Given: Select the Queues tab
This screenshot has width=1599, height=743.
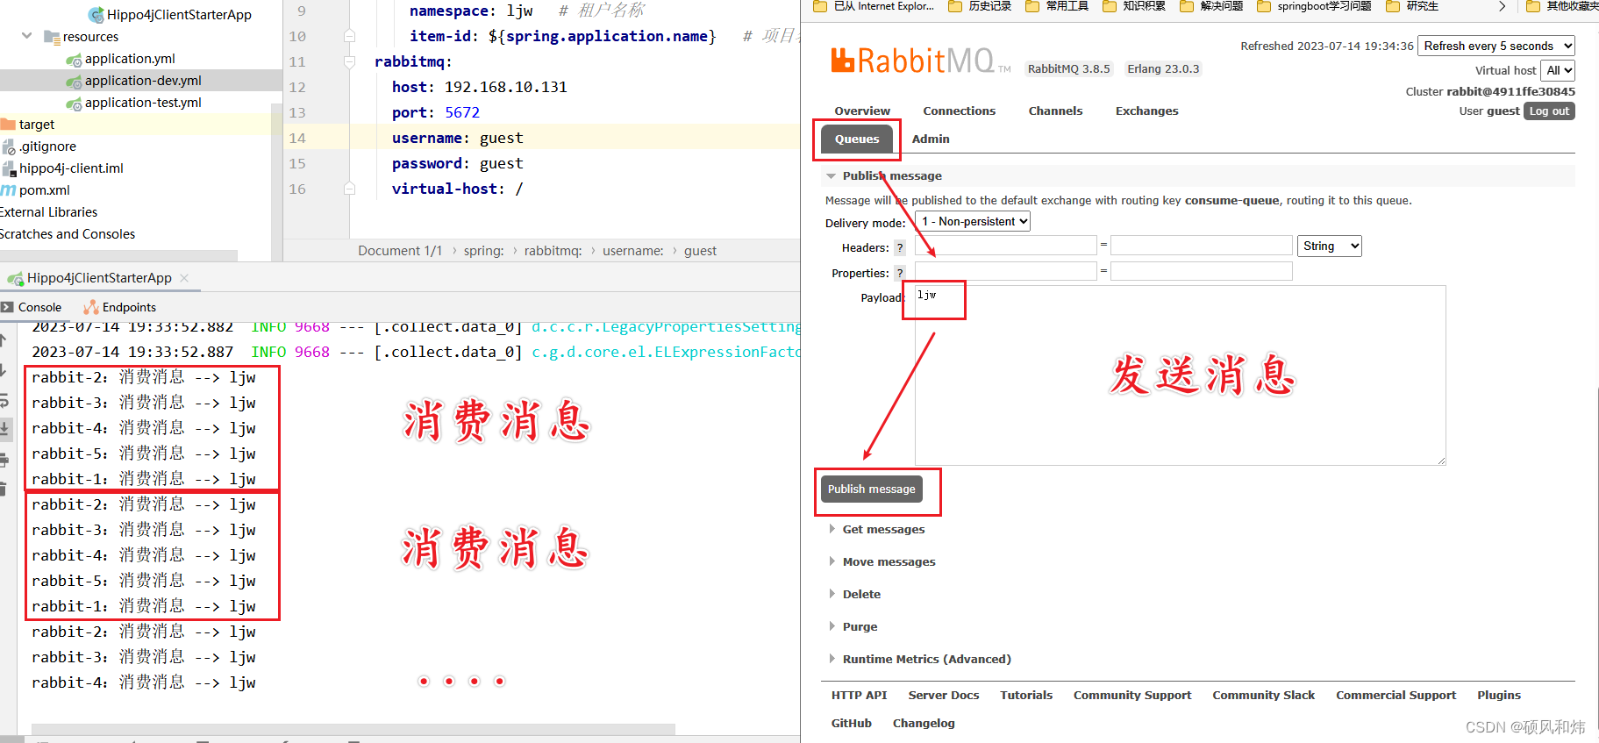Looking at the screenshot, I should click(857, 139).
